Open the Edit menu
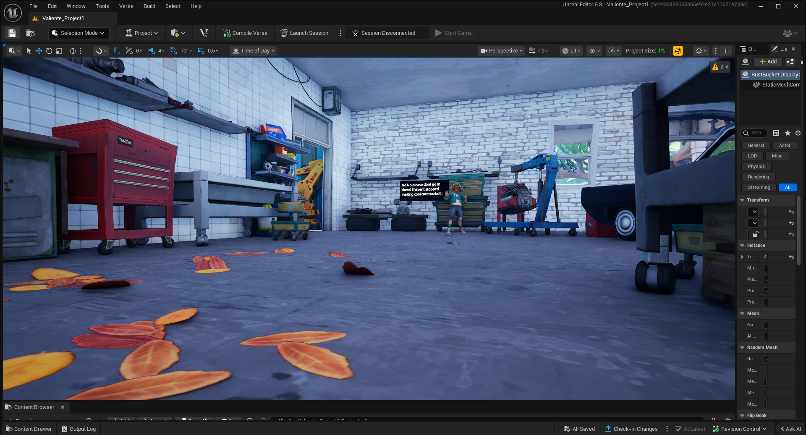This screenshot has width=806, height=435. point(52,6)
